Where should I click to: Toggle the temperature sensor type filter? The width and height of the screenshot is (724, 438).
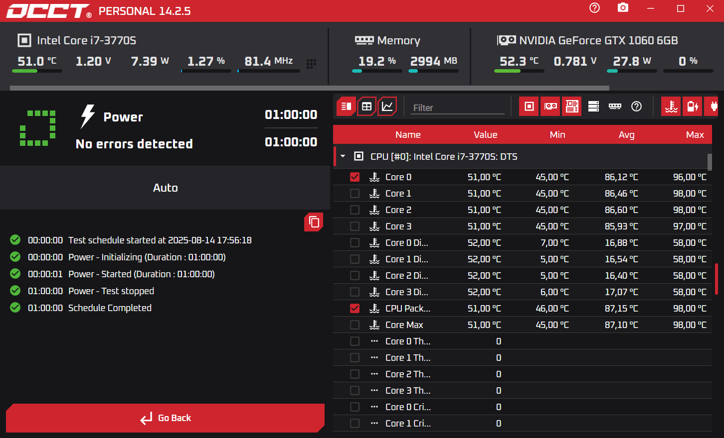coord(671,107)
